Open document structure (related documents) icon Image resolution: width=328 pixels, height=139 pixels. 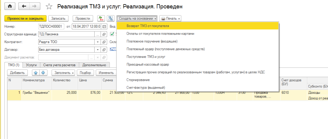coord(110,19)
